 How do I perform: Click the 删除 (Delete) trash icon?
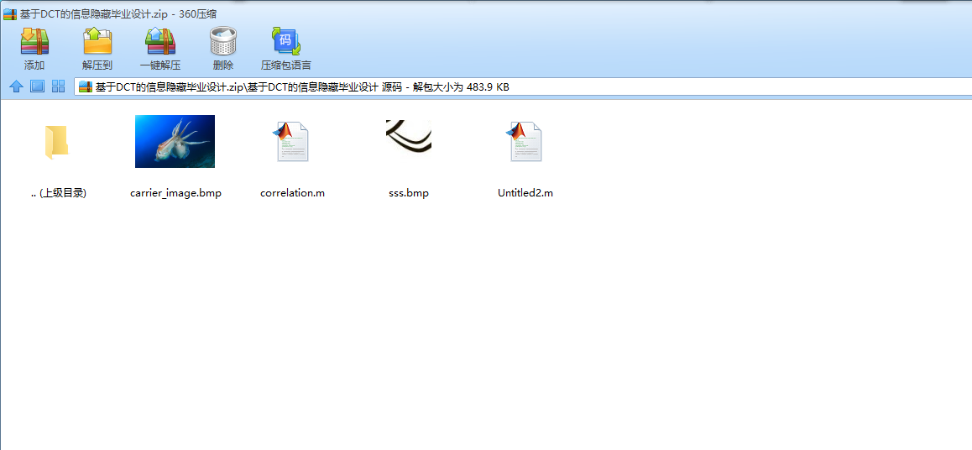[223, 41]
